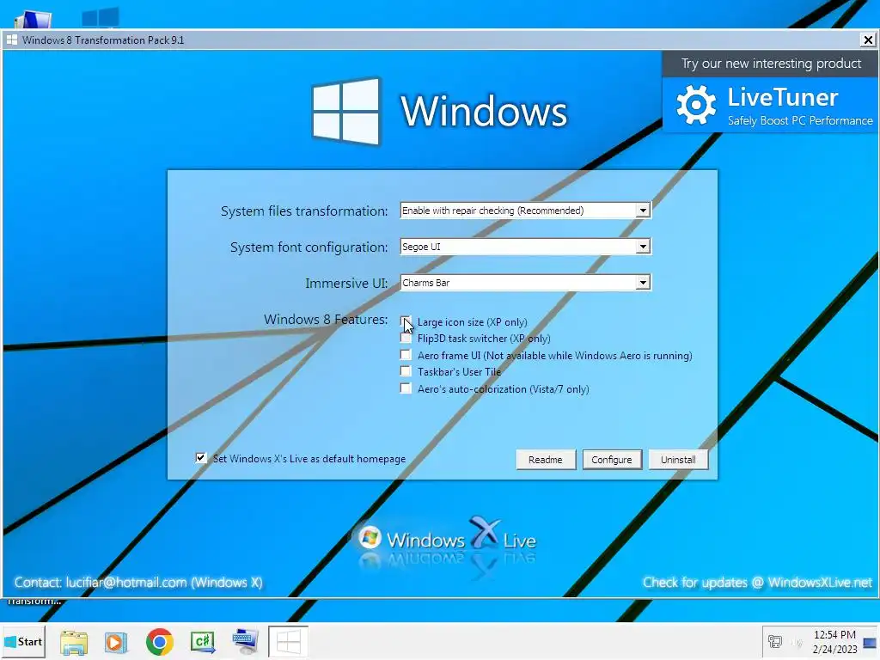Open File Explorer from the taskbar
Image resolution: width=880 pixels, height=660 pixels.
[74, 642]
